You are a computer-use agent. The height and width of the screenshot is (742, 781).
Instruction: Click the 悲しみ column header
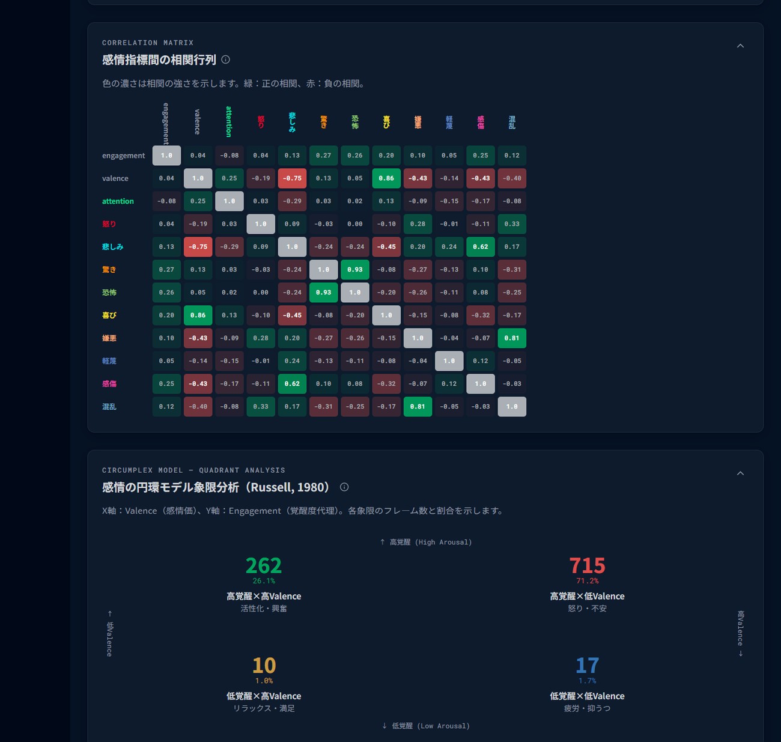(x=293, y=122)
